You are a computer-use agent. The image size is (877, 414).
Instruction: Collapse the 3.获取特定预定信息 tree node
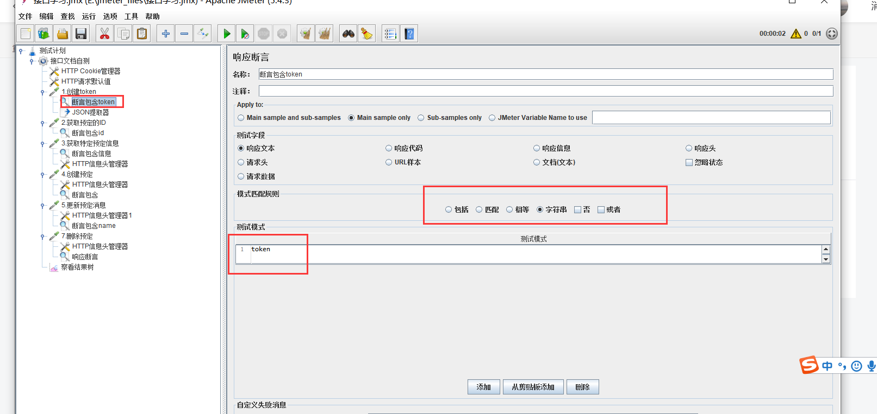(x=42, y=144)
